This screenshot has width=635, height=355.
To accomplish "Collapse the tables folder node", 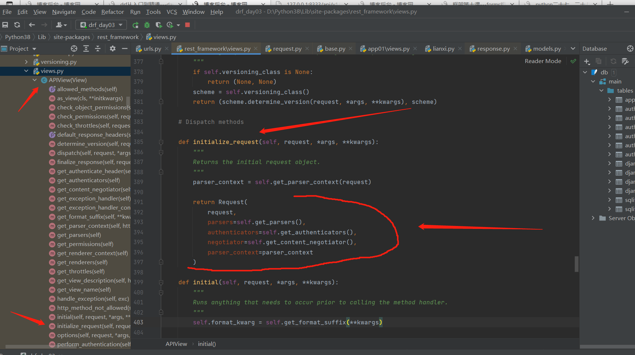I will 601,90.
